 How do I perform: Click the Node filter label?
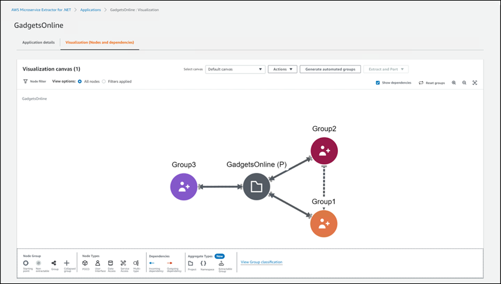(x=38, y=81)
